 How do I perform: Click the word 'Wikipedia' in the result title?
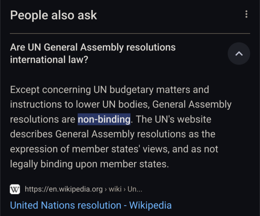click(150, 205)
